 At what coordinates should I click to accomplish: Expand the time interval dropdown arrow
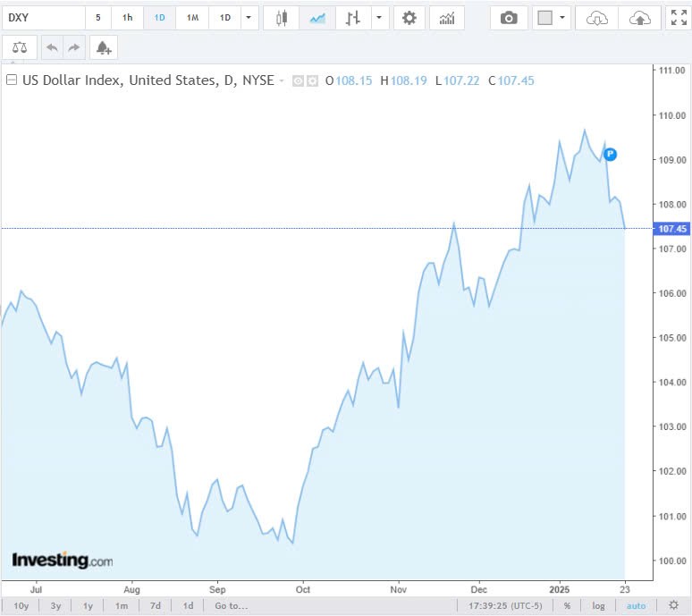click(249, 18)
